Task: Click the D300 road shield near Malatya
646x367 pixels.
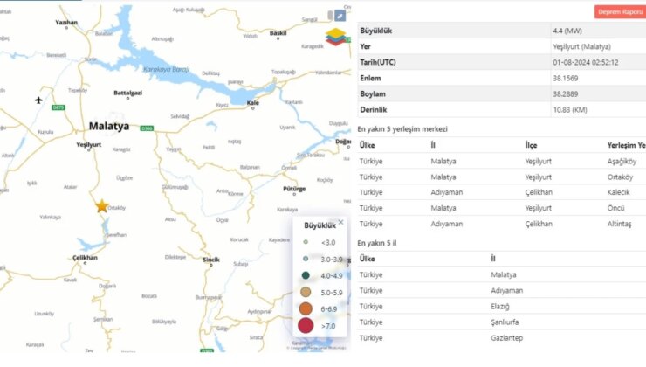Action: tap(147, 128)
